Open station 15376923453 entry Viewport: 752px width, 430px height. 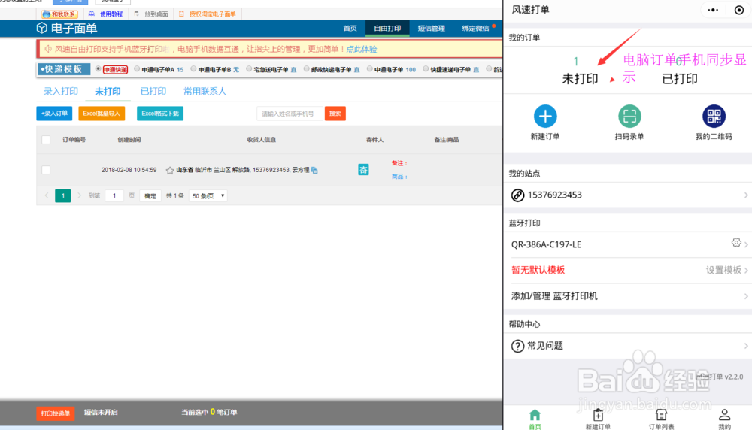pos(628,195)
